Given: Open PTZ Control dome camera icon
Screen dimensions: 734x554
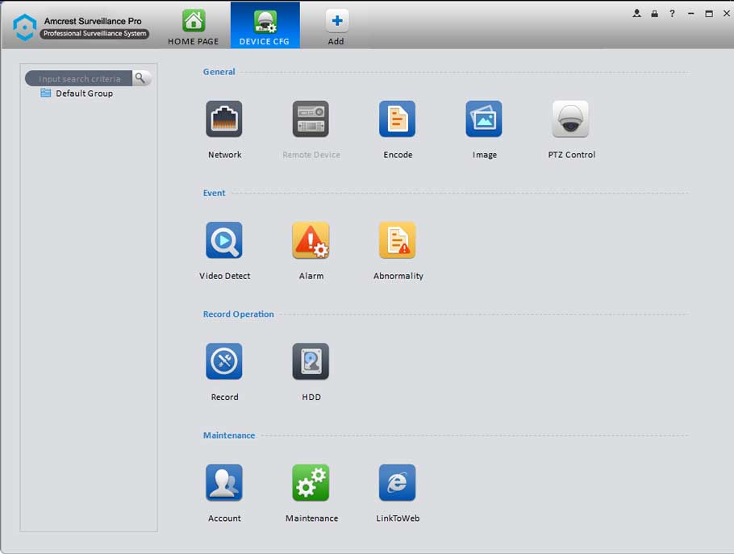Looking at the screenshot, I should click(570, 119).
